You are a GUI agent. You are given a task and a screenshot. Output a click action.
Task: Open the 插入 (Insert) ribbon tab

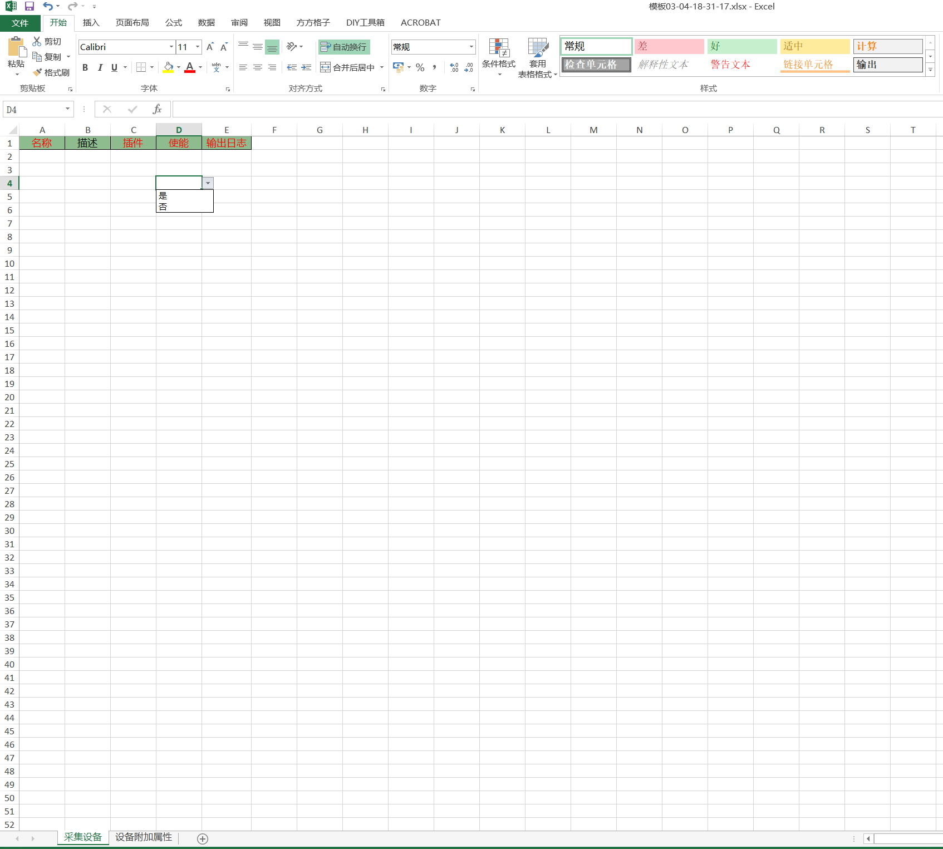[91, 23]
